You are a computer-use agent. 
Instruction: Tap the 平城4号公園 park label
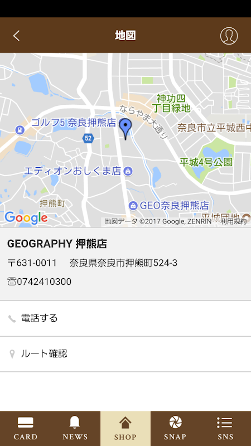click(x=206, y=162)
